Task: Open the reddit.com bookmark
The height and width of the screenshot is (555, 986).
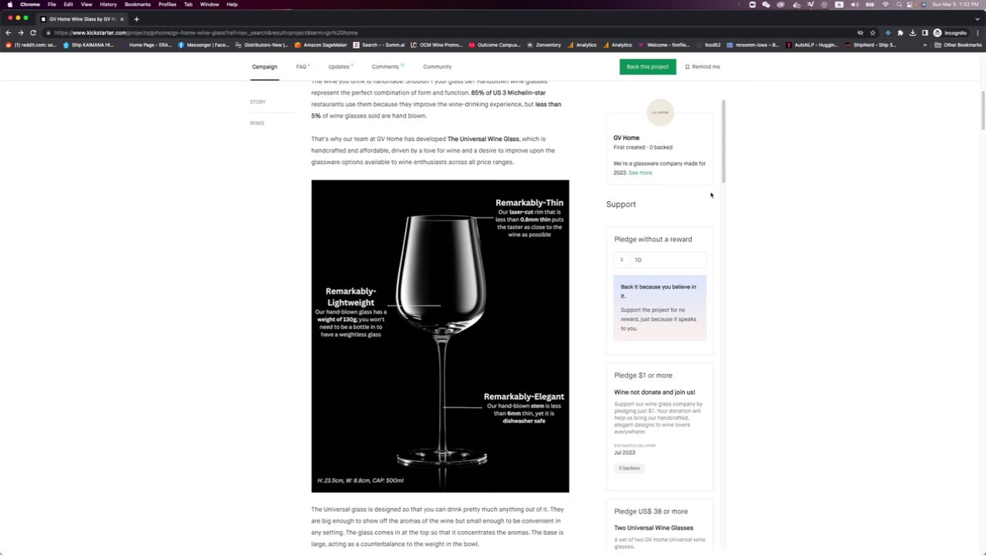Action: [x=31, y=45]
